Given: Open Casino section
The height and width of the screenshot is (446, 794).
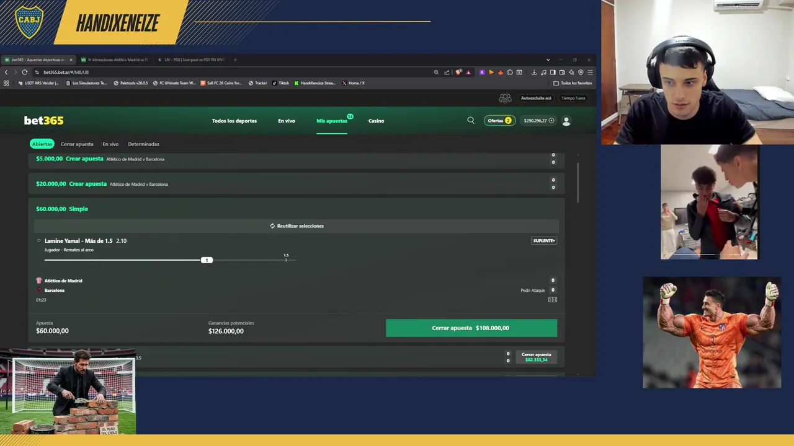Looking at the screenshot, I should (376, 121).
